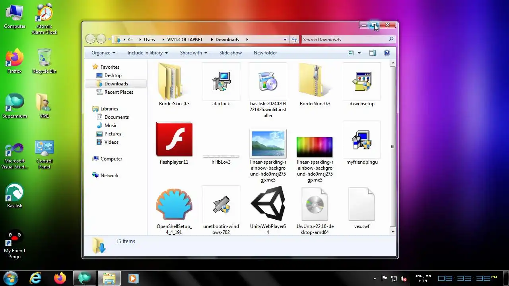This screenshot has height=286, width=509.
Task: Select Recycle Bin desktop icon
Action: (x=45, y=62)
